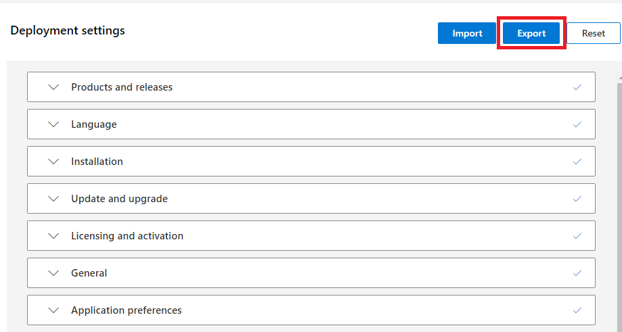Viewport: 622px width, 332px height.
Task: Click the Deployment settings heading
Action: pyautogui.click(x=68, y=30)
